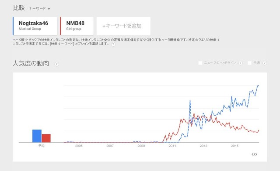Viewport: 280px width, 171px height.
Task: Select the Nogizaka46 keyword card
Action: [x=35, y=26]
